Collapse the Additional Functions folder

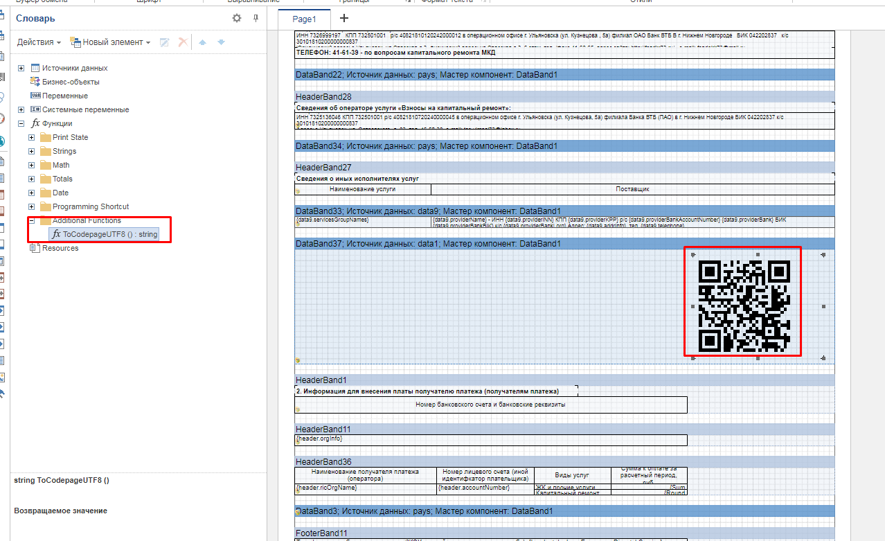pos(31,220)
